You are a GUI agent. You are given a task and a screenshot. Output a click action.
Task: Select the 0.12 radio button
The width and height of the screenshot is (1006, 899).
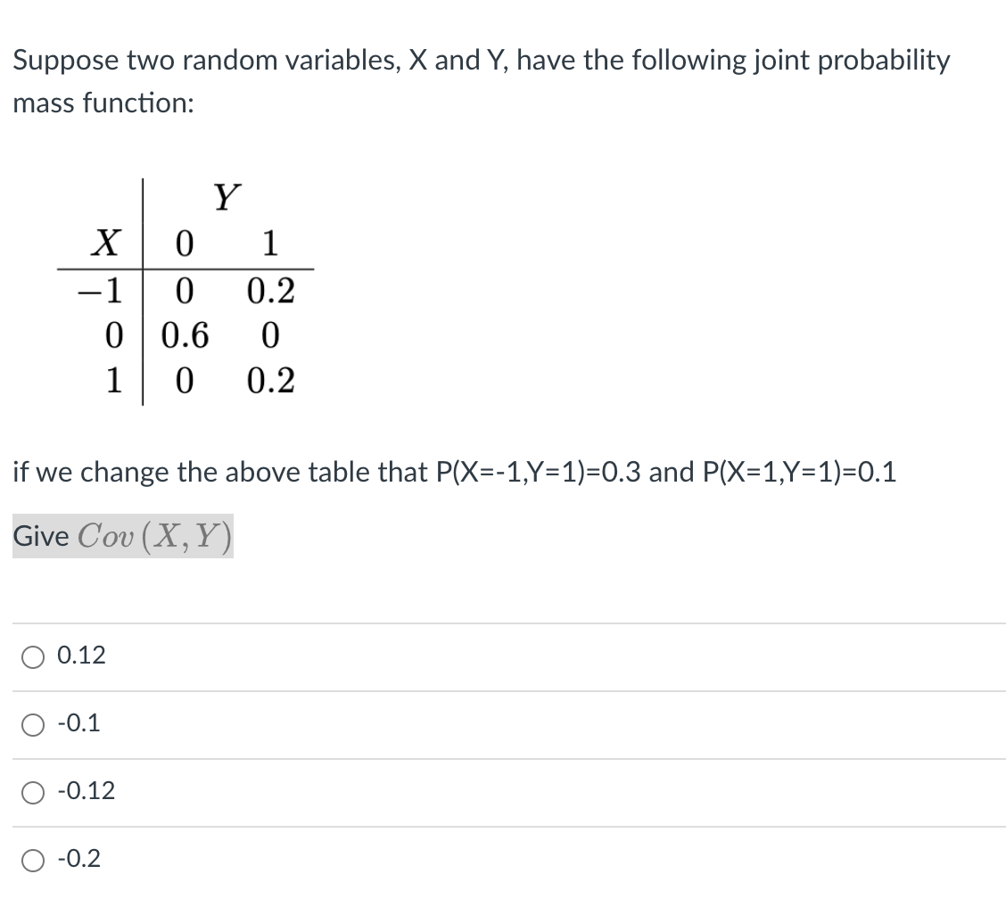33,656
